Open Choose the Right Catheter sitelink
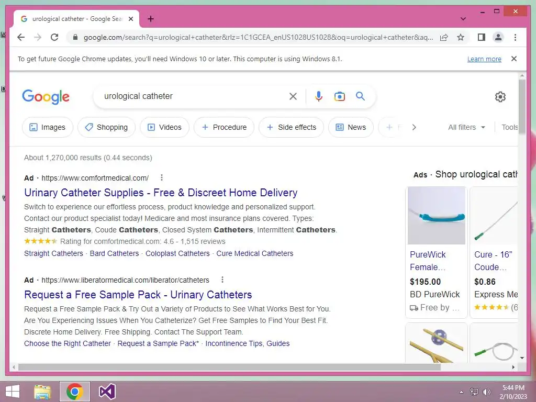This screenshot has width=536, height=402. coord(68,343)
